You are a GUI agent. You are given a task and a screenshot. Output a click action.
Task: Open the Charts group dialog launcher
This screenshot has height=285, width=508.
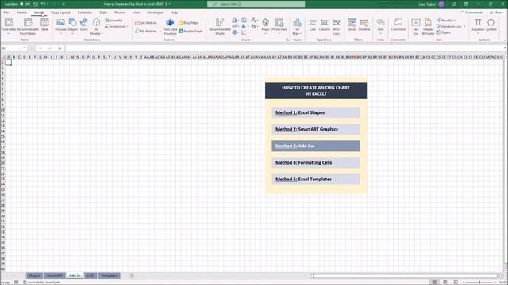pos(287,40)
